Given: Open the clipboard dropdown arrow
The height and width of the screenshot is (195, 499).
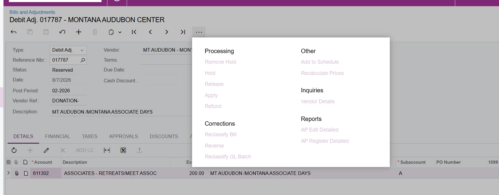Looking at the screenshot, I should 120,32.
